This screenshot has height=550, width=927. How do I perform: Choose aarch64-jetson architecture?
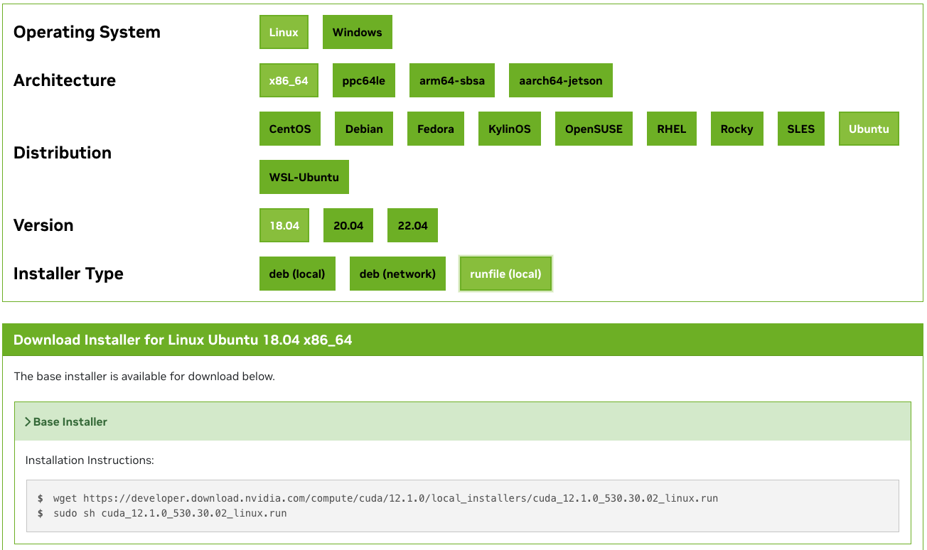[x=560, y=80]
